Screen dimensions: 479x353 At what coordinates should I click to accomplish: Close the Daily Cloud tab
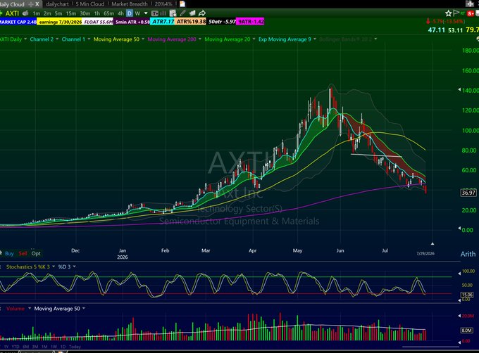(37, 4)
